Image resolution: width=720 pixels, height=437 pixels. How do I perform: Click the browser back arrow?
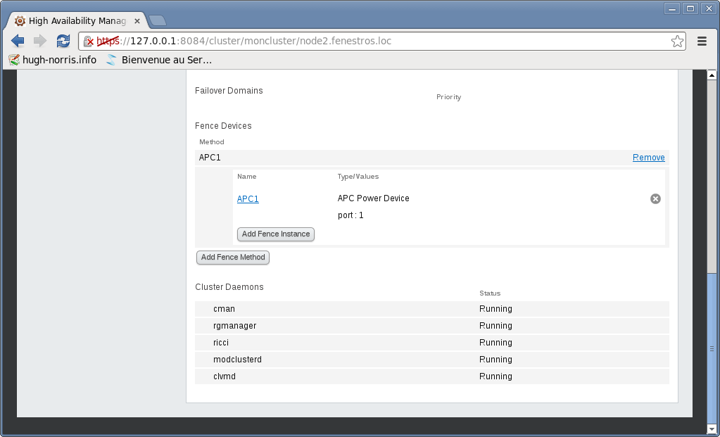tap(18, 41)
